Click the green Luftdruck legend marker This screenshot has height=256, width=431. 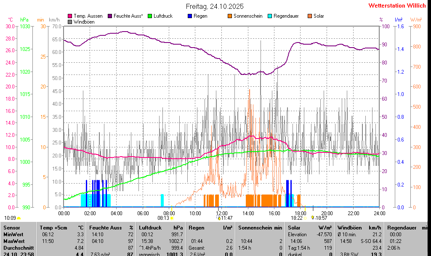(x=149, y=16)
